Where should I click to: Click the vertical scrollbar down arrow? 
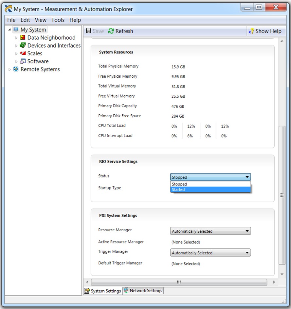pyautogui.click(x=282, y=274)
